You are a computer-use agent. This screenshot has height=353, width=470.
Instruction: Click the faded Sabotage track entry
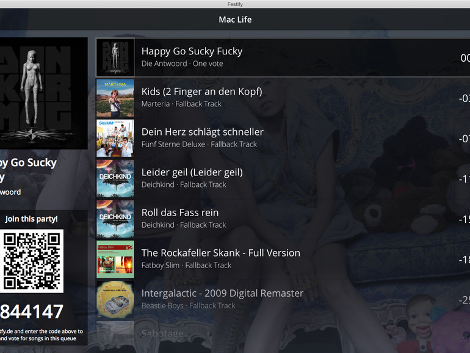162,333
